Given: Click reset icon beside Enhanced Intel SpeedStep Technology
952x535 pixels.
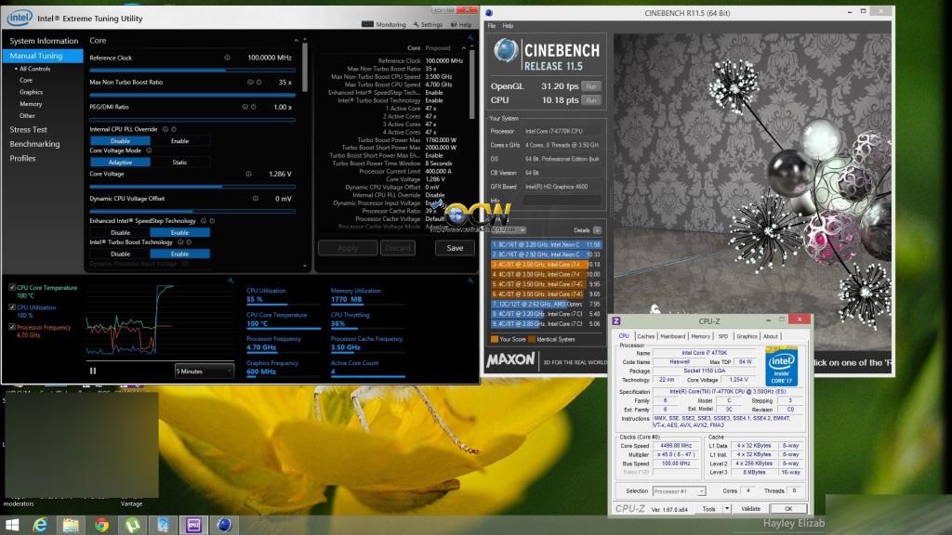Looking at the screenshot, I should click(212, 221).
